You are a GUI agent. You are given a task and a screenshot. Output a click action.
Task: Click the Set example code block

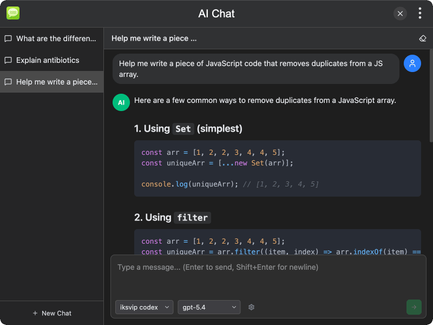pyautogui.click(x=277, y=168)
